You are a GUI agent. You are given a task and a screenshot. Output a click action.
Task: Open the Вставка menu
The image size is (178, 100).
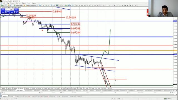(x=12, y=3)
